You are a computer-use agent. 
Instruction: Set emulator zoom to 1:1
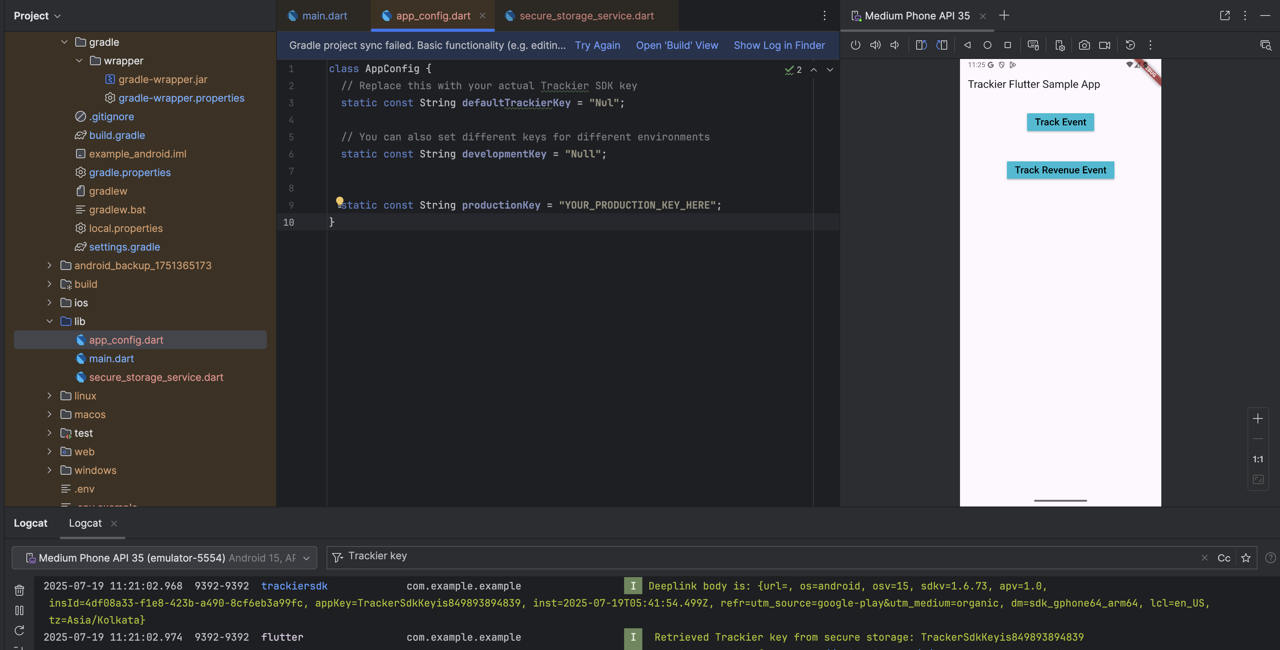pos(1258,459)
